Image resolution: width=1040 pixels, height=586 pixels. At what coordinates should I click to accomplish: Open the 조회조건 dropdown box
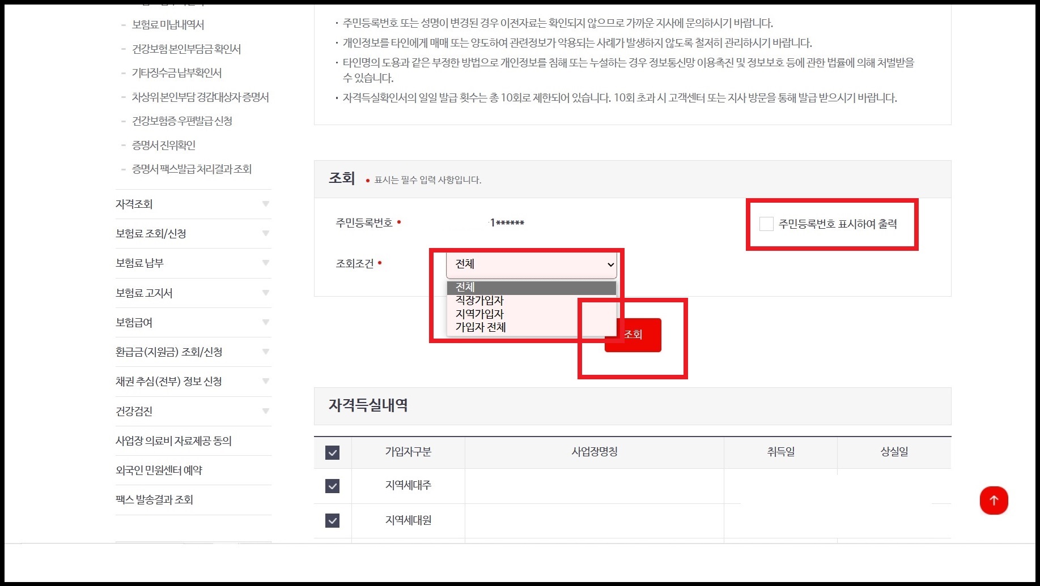point(532,264)
